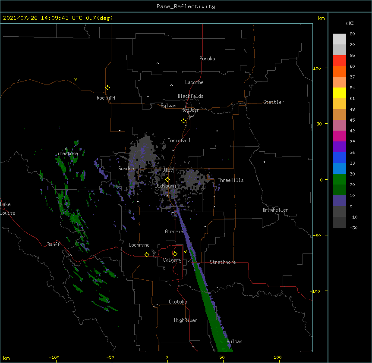Screen dimensions: 372x363
Task: Click the dBZ legend heading
Action: click(x=350, y=23)
